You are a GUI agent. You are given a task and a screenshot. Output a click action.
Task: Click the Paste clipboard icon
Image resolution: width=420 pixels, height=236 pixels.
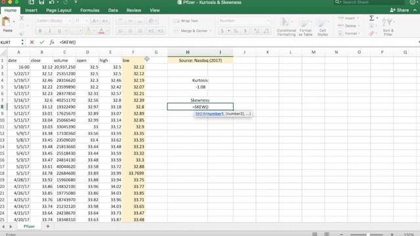point(6,22)
